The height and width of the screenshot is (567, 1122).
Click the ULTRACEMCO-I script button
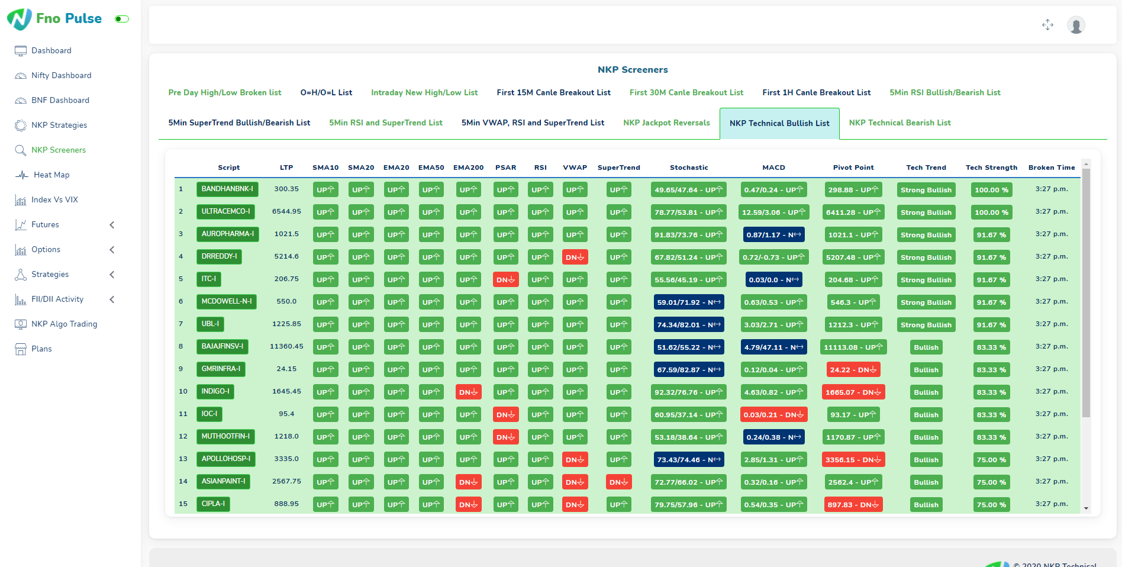tap(226, 212)
